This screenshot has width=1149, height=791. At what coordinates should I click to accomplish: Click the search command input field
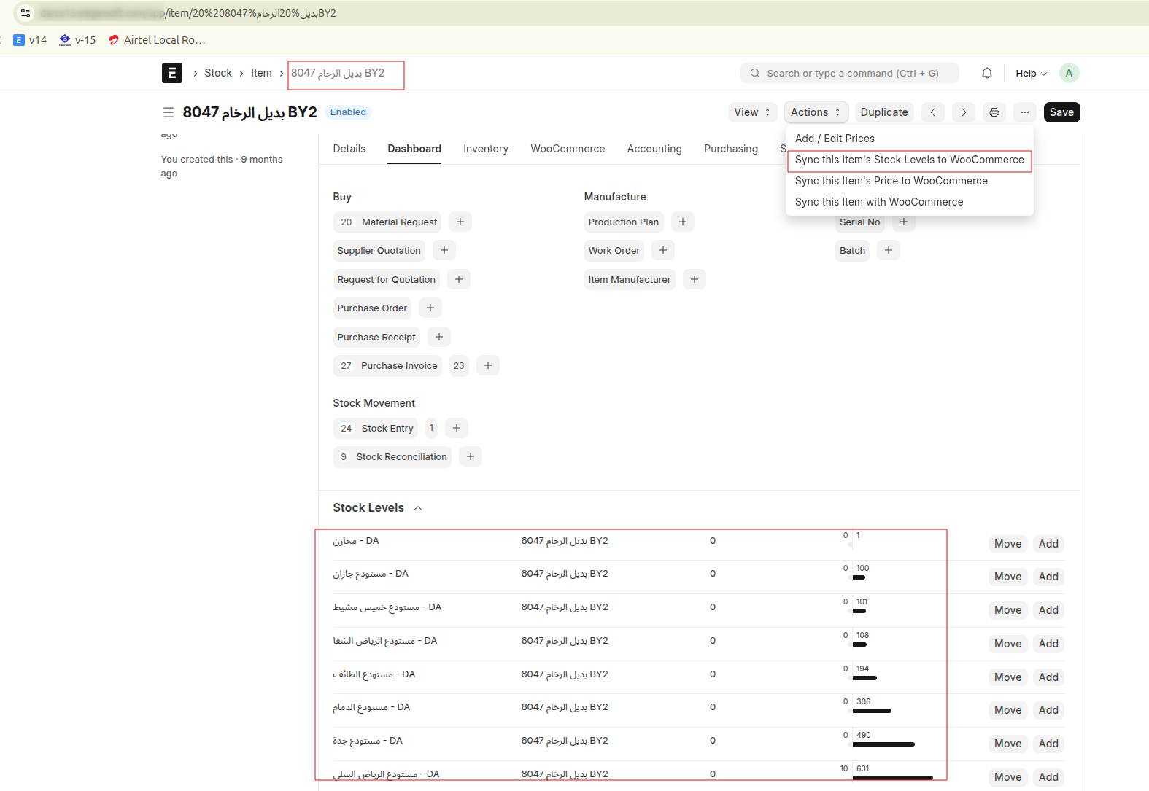850,73
